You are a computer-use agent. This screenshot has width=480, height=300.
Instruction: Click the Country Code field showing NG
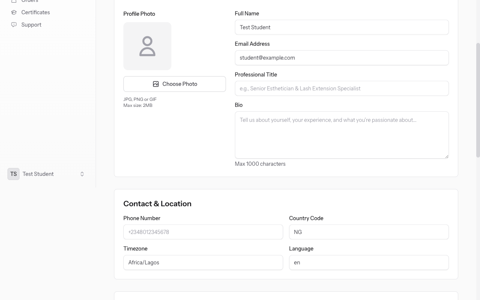[369, 232]
